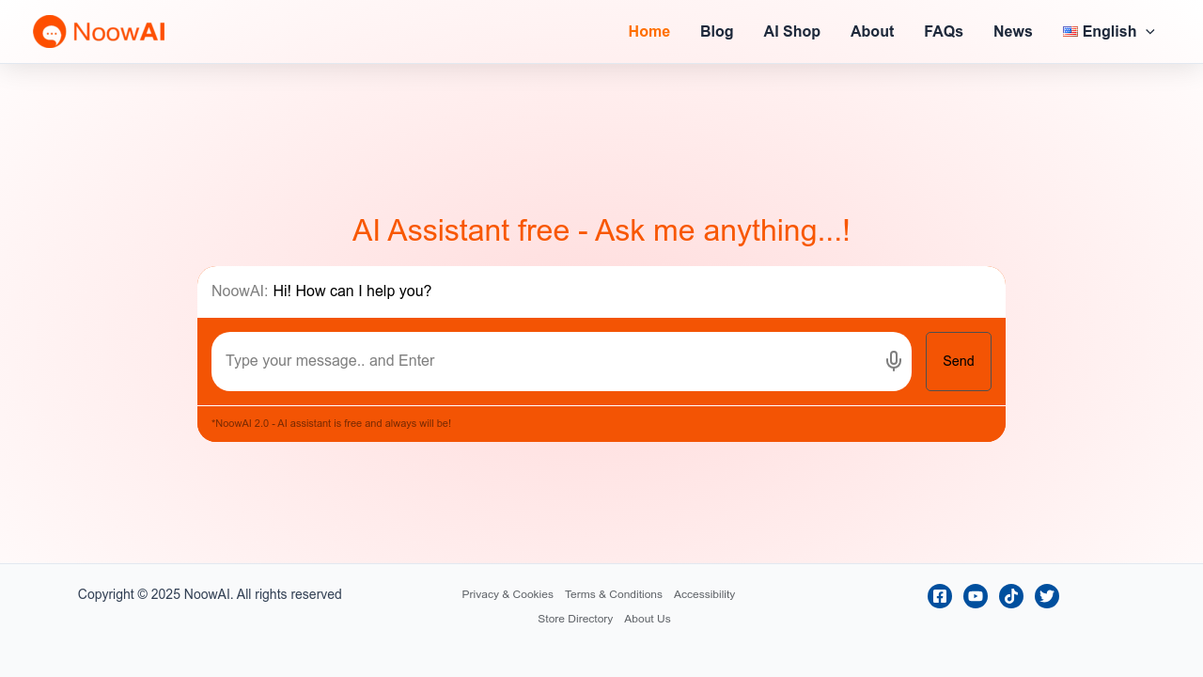Activate the microphone voice input icon

(892, 360)
